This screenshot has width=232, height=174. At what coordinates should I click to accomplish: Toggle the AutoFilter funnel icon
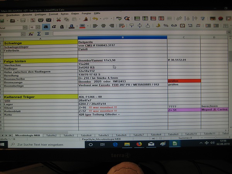pos(203,19)
